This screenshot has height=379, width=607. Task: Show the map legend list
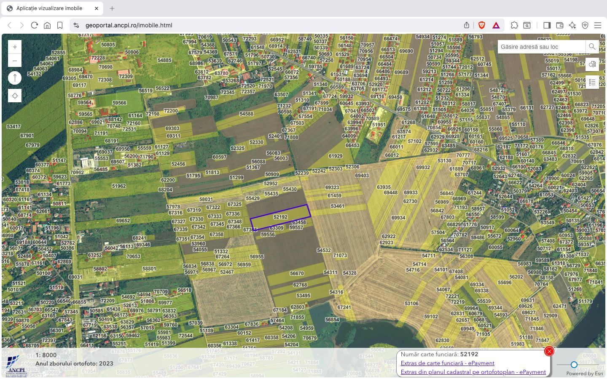(x=592, y=82)
